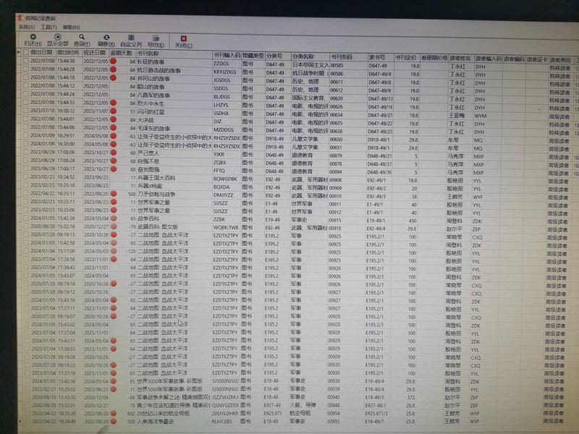Click the call number cell D647-49/4

[379, 75]
